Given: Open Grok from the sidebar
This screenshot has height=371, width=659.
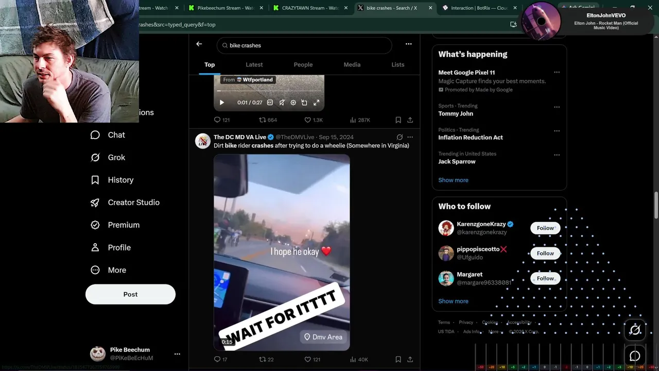Looking at the screenshot, I should (x=108, y=158).
